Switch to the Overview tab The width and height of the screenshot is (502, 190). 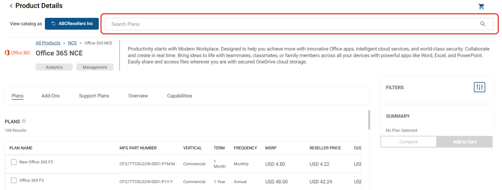tap(138, 96)
